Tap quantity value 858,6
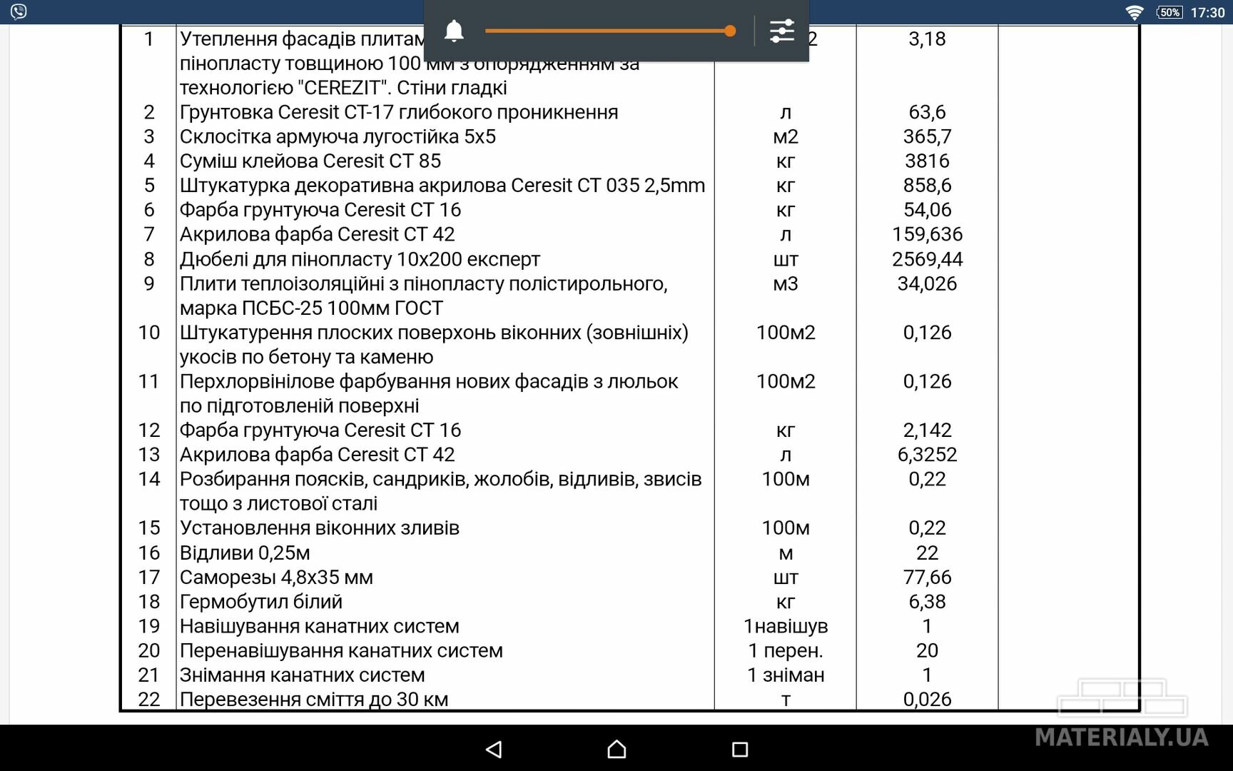1233x771 pixels. 927,186
